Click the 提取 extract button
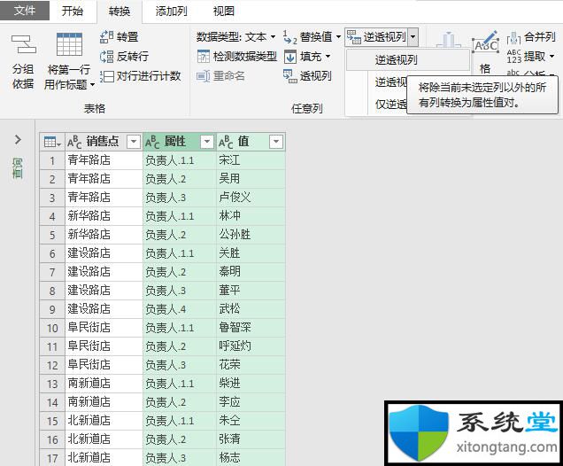The width and height of the screenshot is (563, 466). pos(527,57)
